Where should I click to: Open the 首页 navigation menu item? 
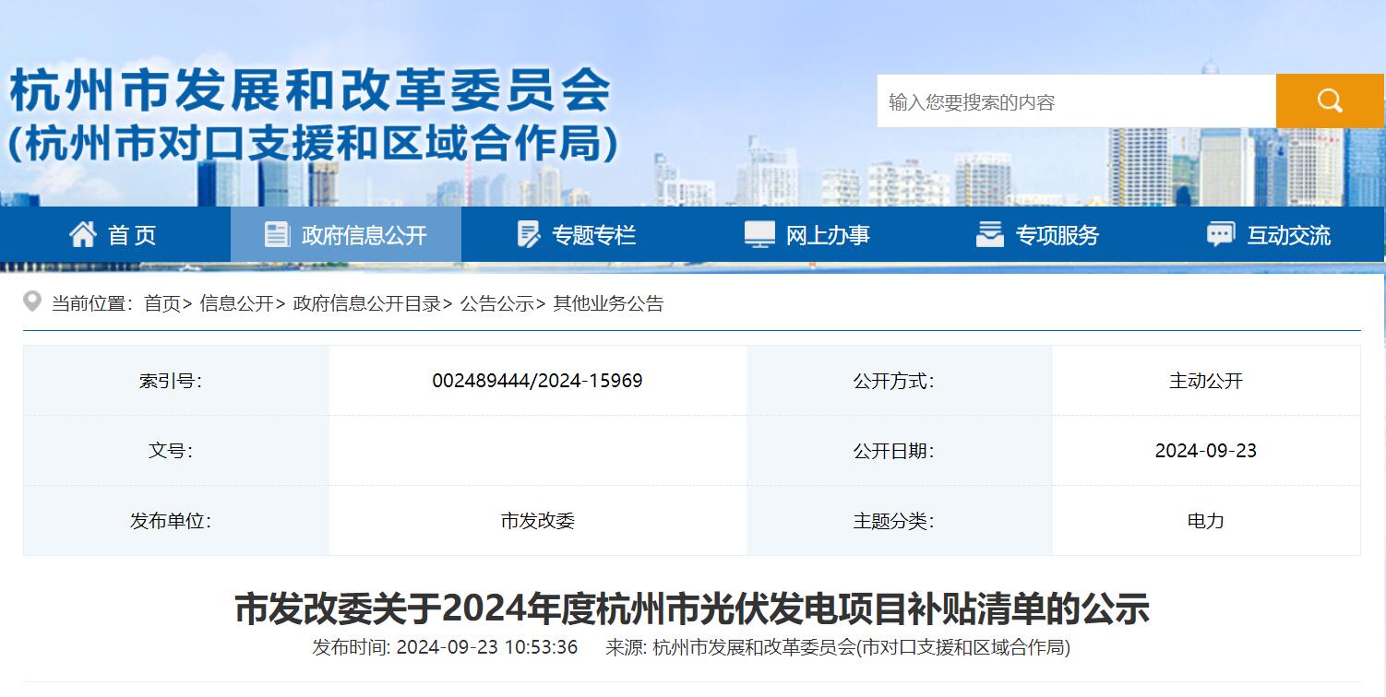tap(132, 235)
